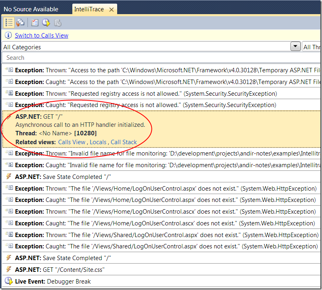Screen dimensions: 322x290
Task: Click exception icon of Thrown Views/Home ascx row
Action: [9, 211]
